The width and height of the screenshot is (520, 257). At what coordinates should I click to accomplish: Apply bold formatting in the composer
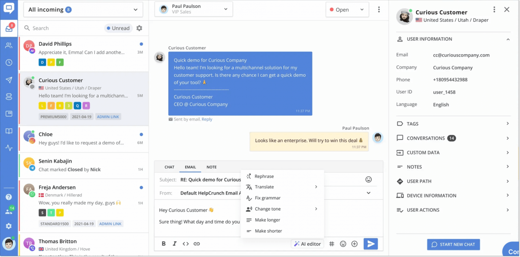[x=164, y=243]
